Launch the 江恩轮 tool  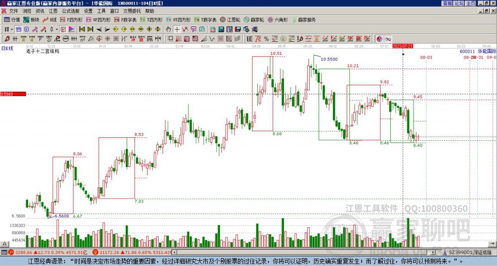[x=230, y=19]
